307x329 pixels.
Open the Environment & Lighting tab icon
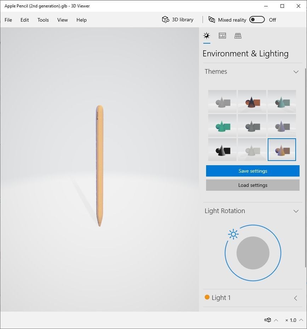coord(207,36)
